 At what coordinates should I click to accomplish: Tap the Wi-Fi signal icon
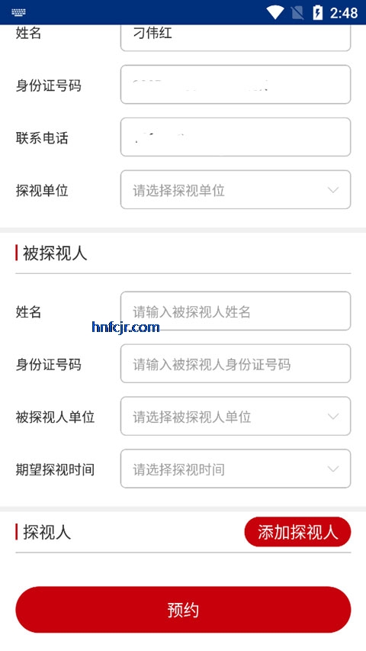274,12
